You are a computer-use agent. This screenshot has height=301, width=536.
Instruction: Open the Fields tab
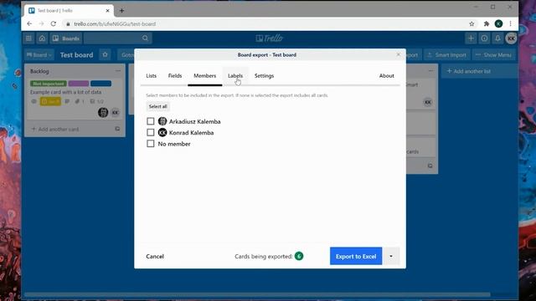coord(175,76)
